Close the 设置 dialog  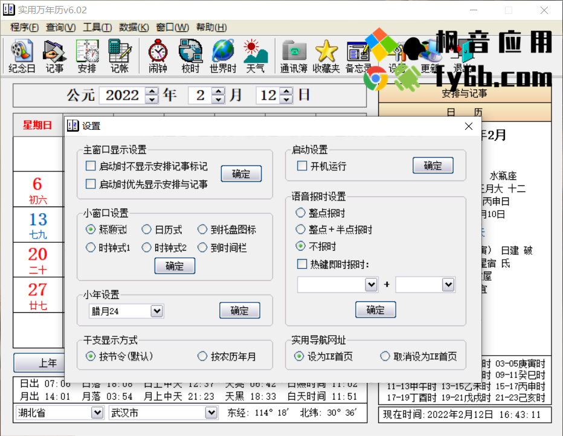point(469,126)
